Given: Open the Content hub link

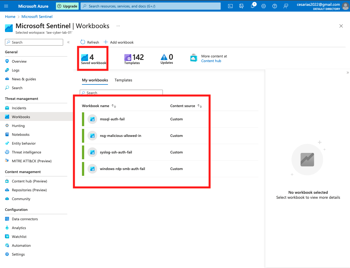Looking at the screenshot, I should [x=211, y=61].
